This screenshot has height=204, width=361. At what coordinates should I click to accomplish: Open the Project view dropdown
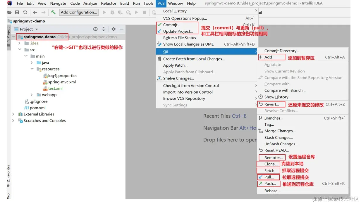click(26, 29)
